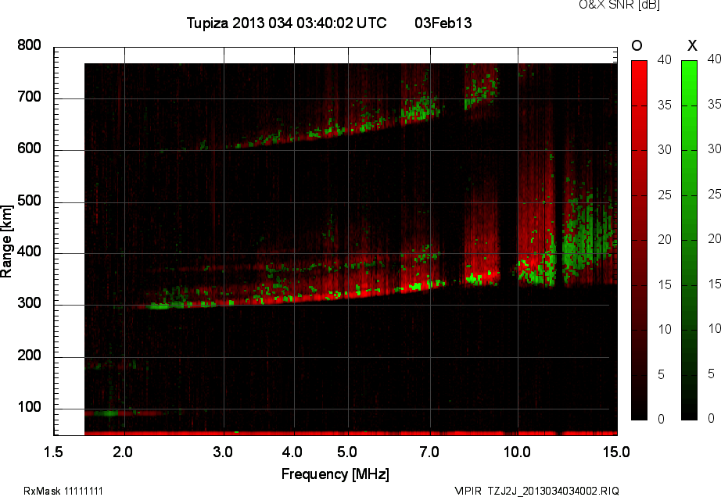
Task: Select the title text 'Tupiza 2013 034 03:40:02 UTC'
Action: pyautogui.click(x=286, y=23)
